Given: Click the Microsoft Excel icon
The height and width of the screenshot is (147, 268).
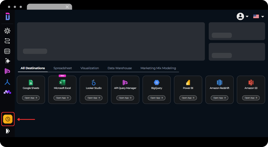Looking at the screenshot, I should coord(62,83).
